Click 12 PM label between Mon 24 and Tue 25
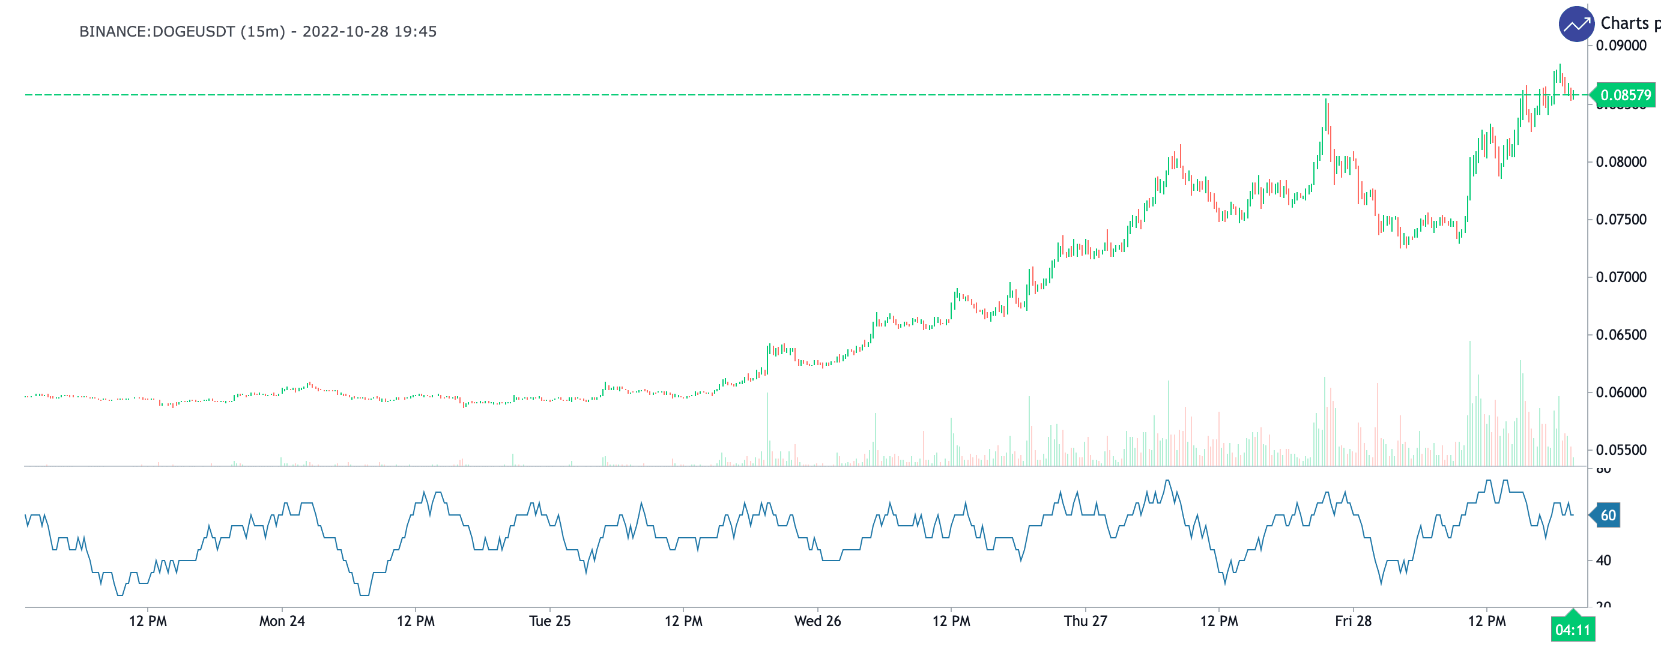The image size is (1661, 647). [x=416, y=621]
